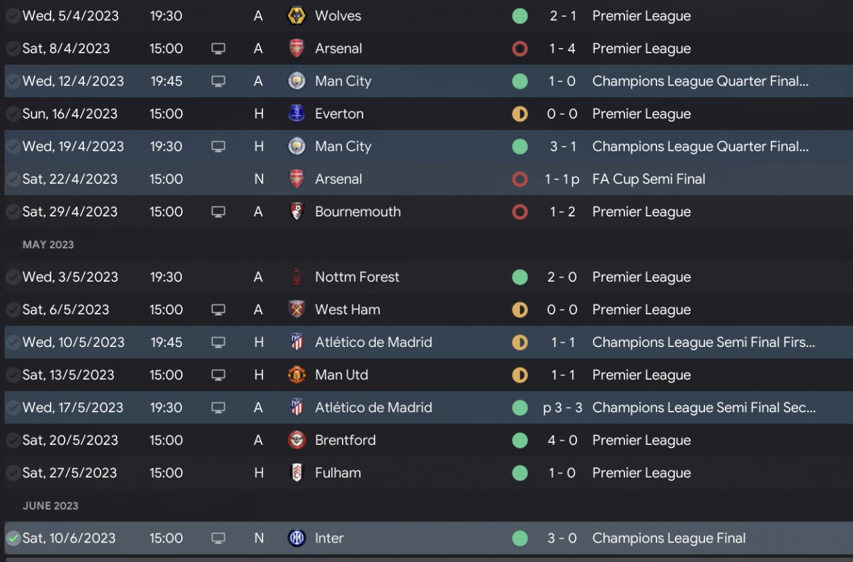The height and width of the screenshot is (562, 853).
Task: Click the Fulham club badge
Action: point(296,473)
